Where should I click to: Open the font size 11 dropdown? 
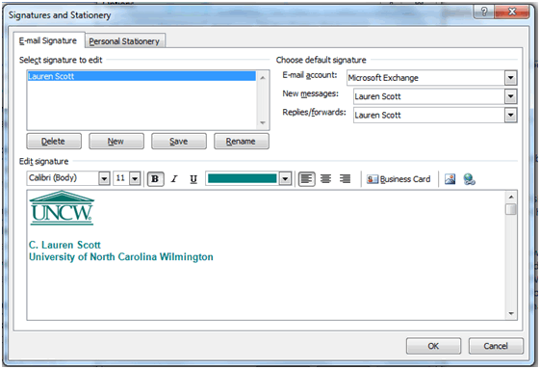[x=135, y=178]
